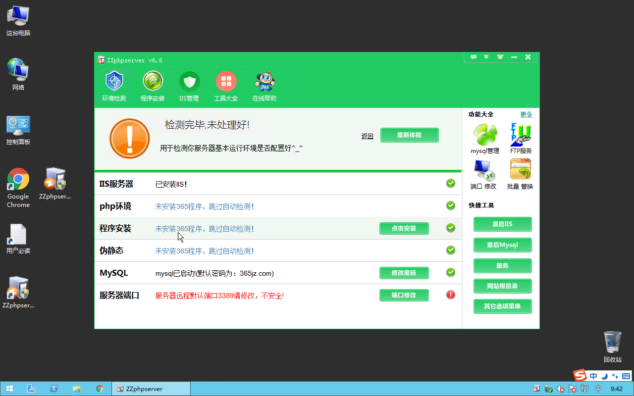Open the 端口修改 computer icon
Screen dimensions: 634x396
[x=483, y=175]
